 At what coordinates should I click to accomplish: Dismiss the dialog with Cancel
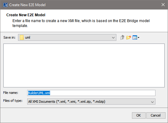[156, 115]
